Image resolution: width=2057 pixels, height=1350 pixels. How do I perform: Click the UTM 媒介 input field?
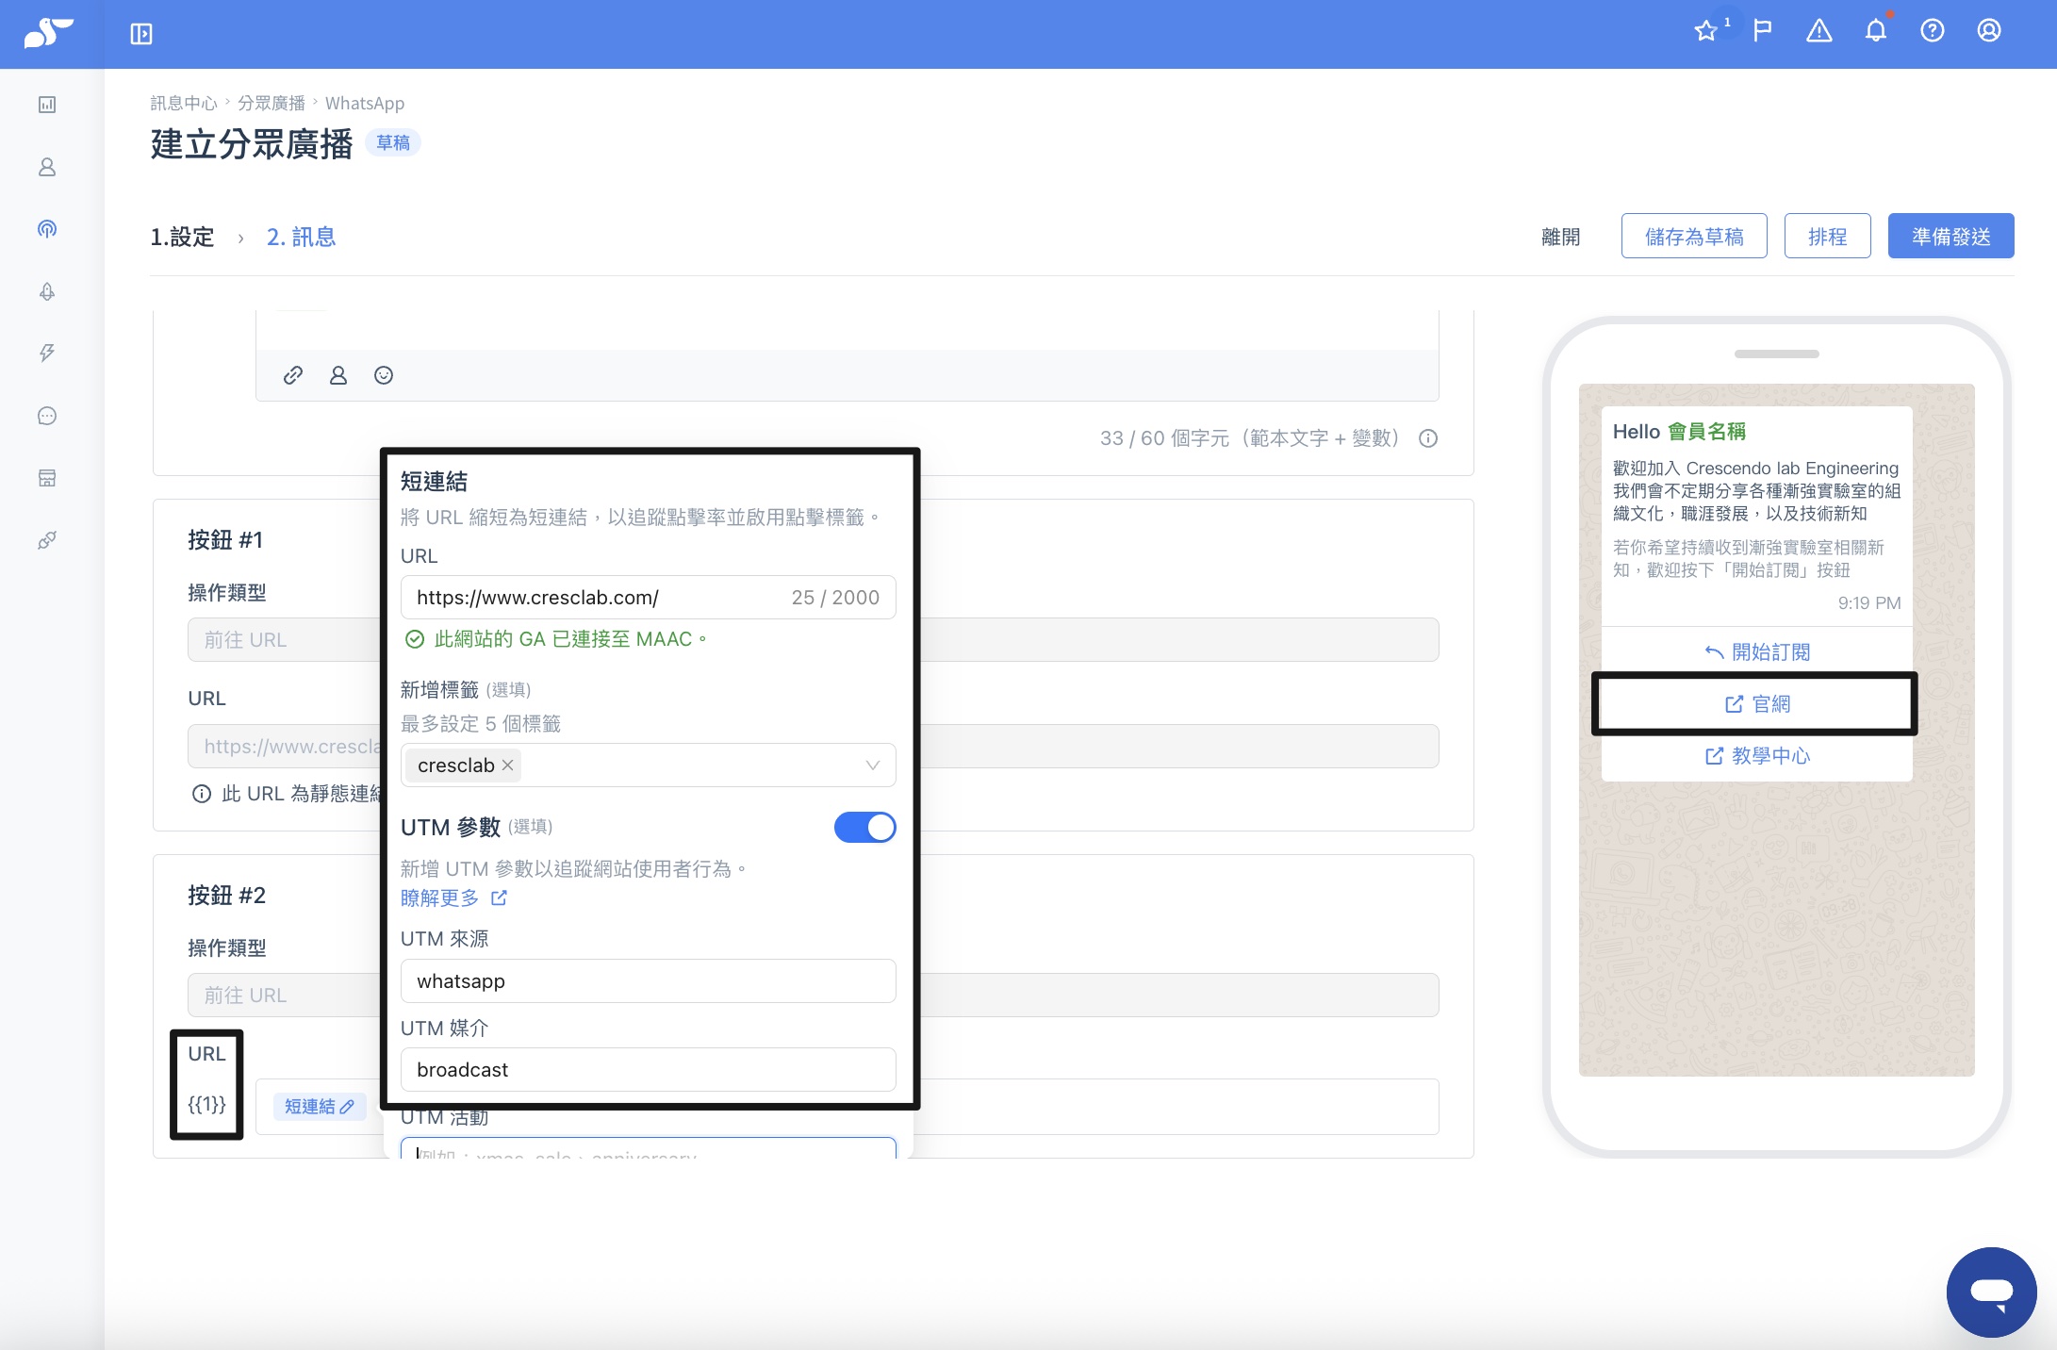coord(648,1069)
